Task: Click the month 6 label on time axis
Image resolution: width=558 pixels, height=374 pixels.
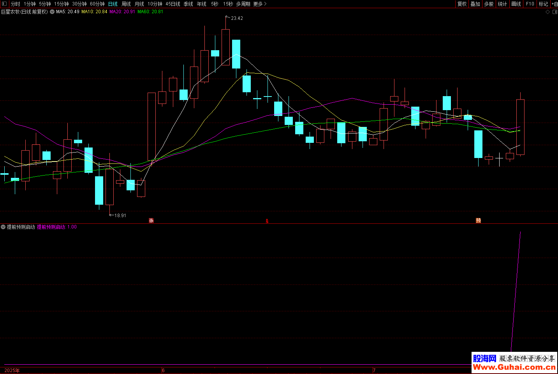Action: pyautogui.click(x=164, y=370)
